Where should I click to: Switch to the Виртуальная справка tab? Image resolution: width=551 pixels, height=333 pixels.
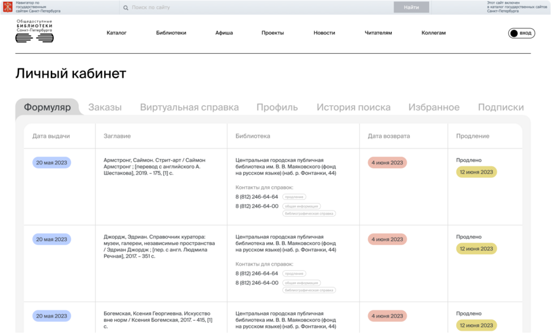coord(189,108)
